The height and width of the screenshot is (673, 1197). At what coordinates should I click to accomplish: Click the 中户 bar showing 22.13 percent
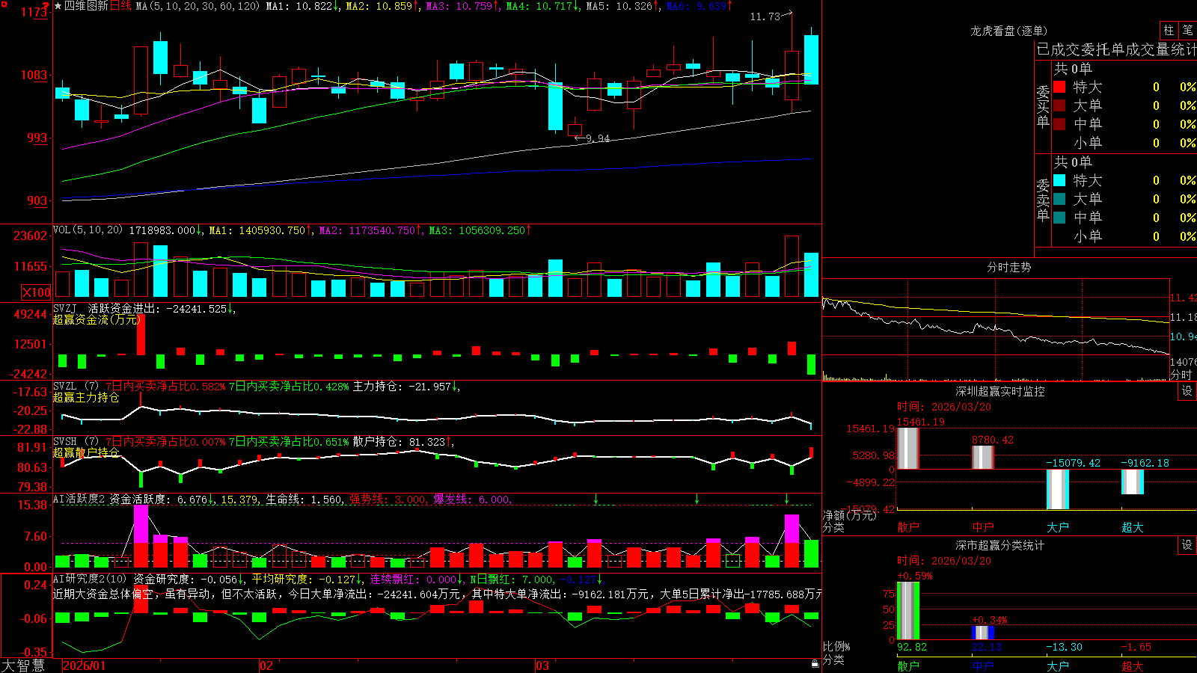[x=983, y=633]
